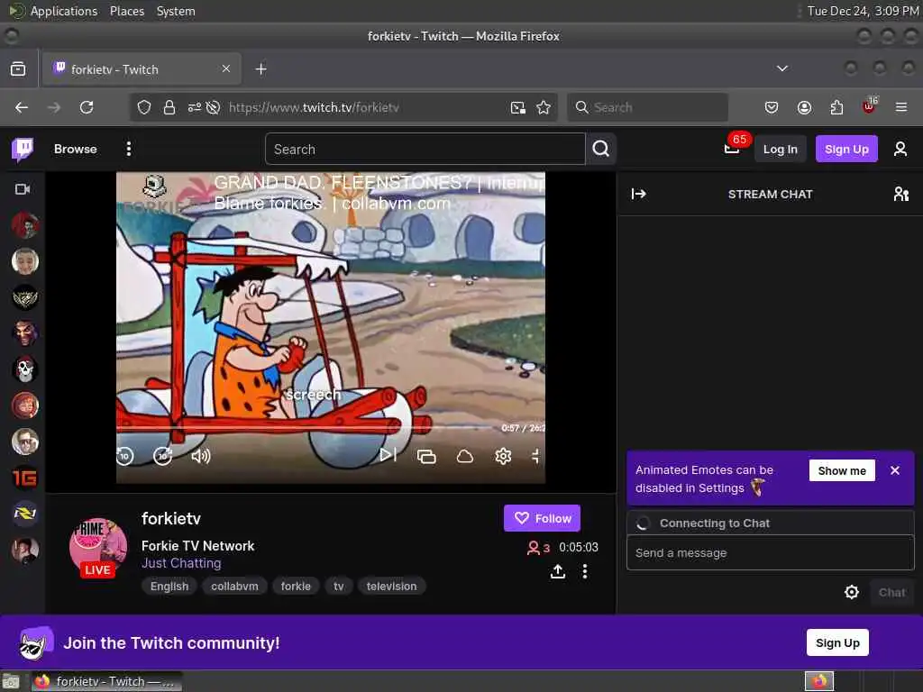View site security lock information
Viewport: 923px width, 692px height.
click(169, 107)
